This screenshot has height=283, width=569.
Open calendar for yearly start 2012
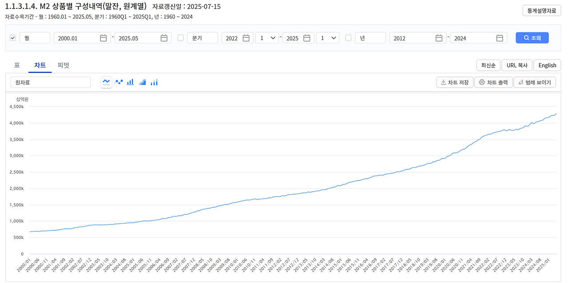439,38
